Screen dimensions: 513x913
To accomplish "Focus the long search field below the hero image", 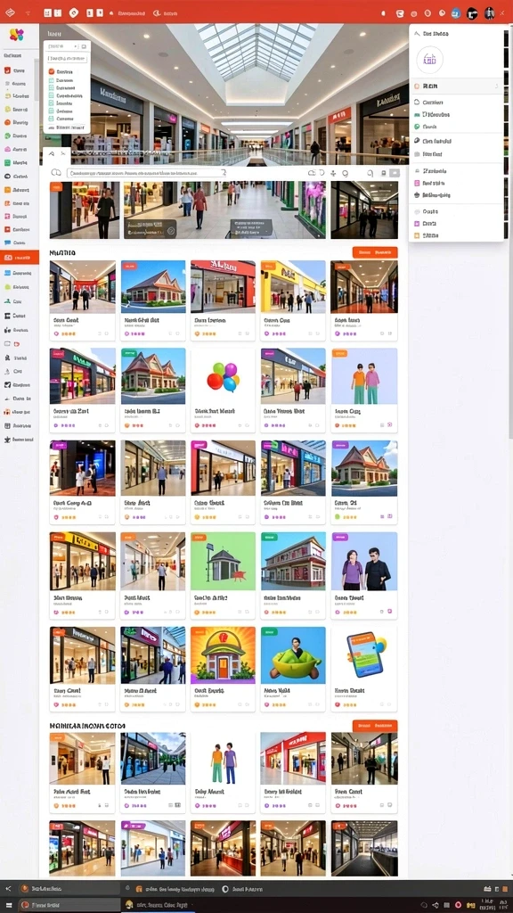I will (147, 173).
